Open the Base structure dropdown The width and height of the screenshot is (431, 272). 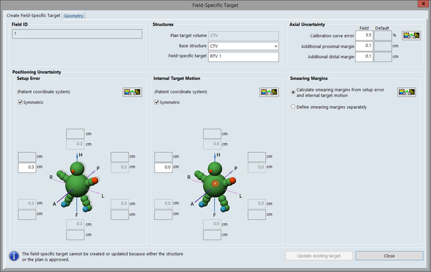[x=275, y=46]
